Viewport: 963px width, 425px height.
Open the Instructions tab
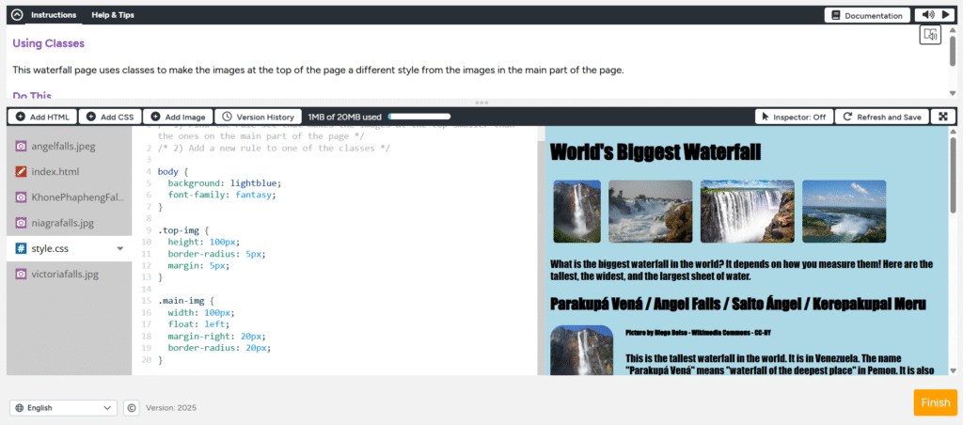(54, 15)
